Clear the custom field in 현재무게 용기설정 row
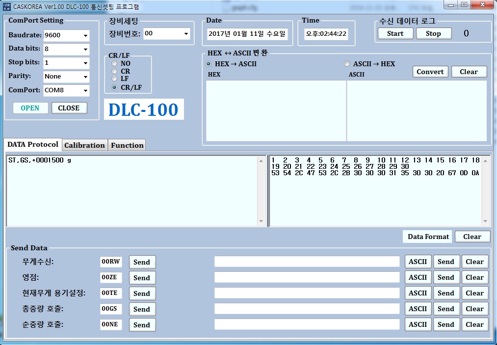Image resolution: width=497 pixels, height=345 pixels. [x=475, y=293]
